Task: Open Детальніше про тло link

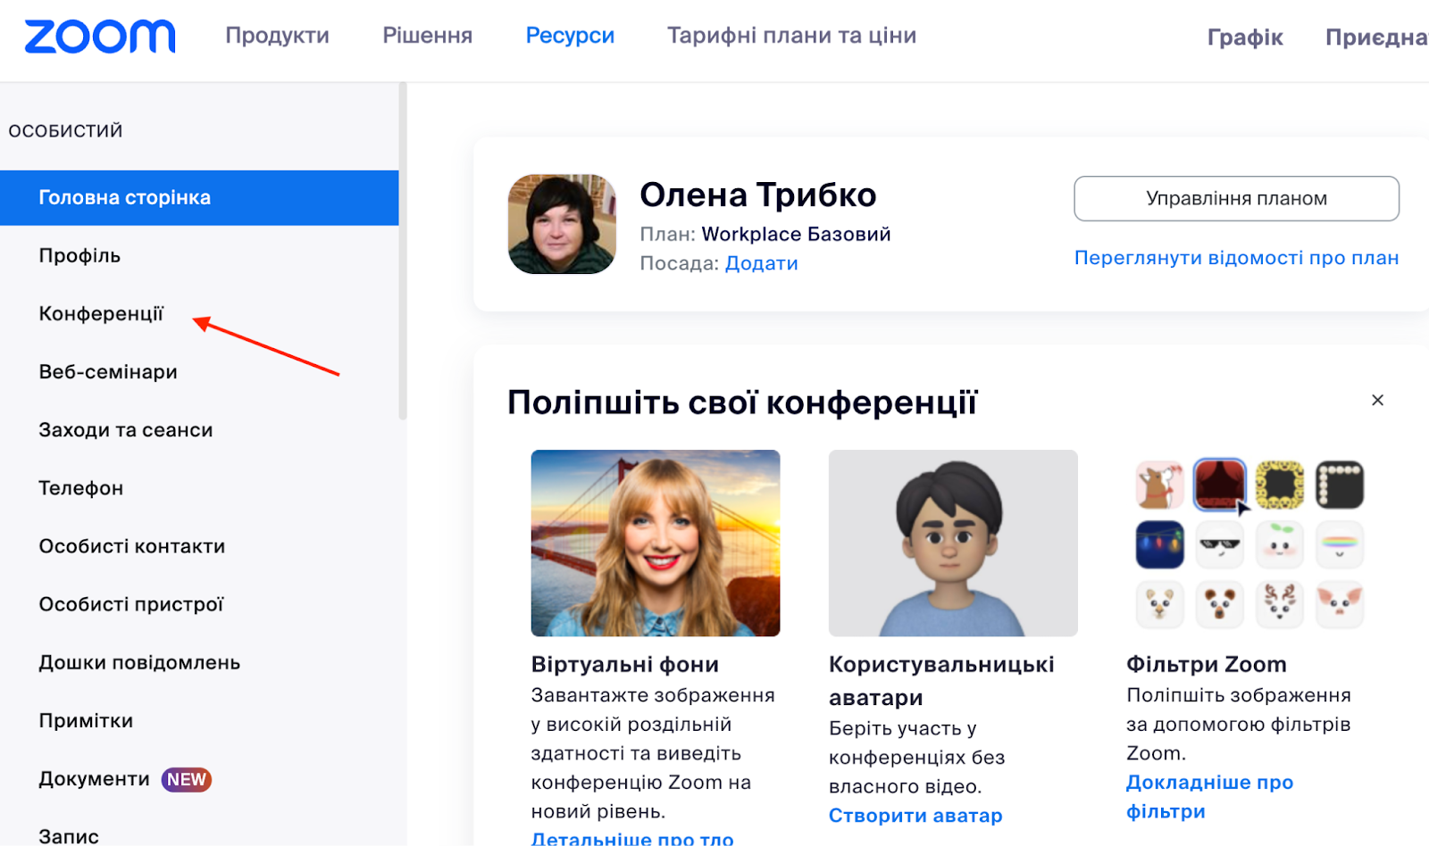Action: coord(632,838)
